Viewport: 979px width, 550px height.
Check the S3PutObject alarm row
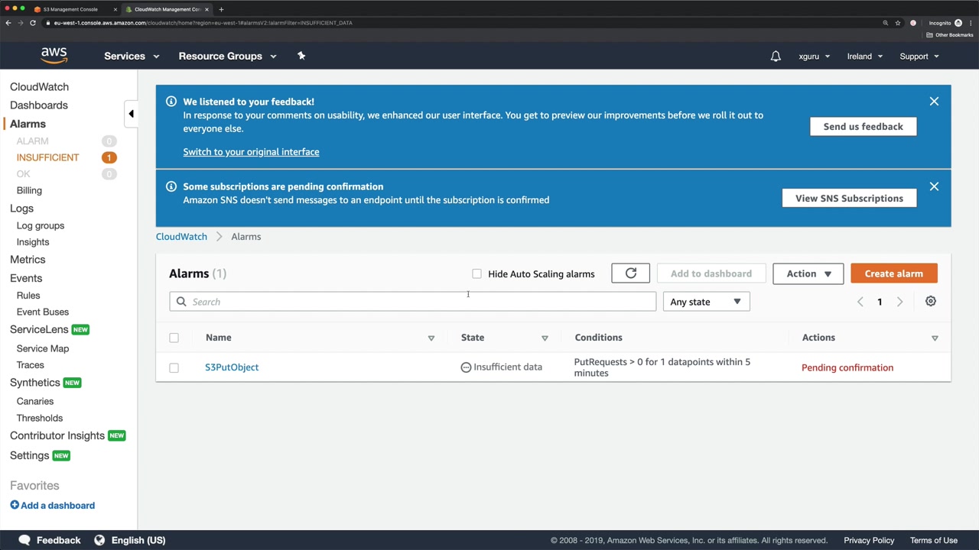174,367
